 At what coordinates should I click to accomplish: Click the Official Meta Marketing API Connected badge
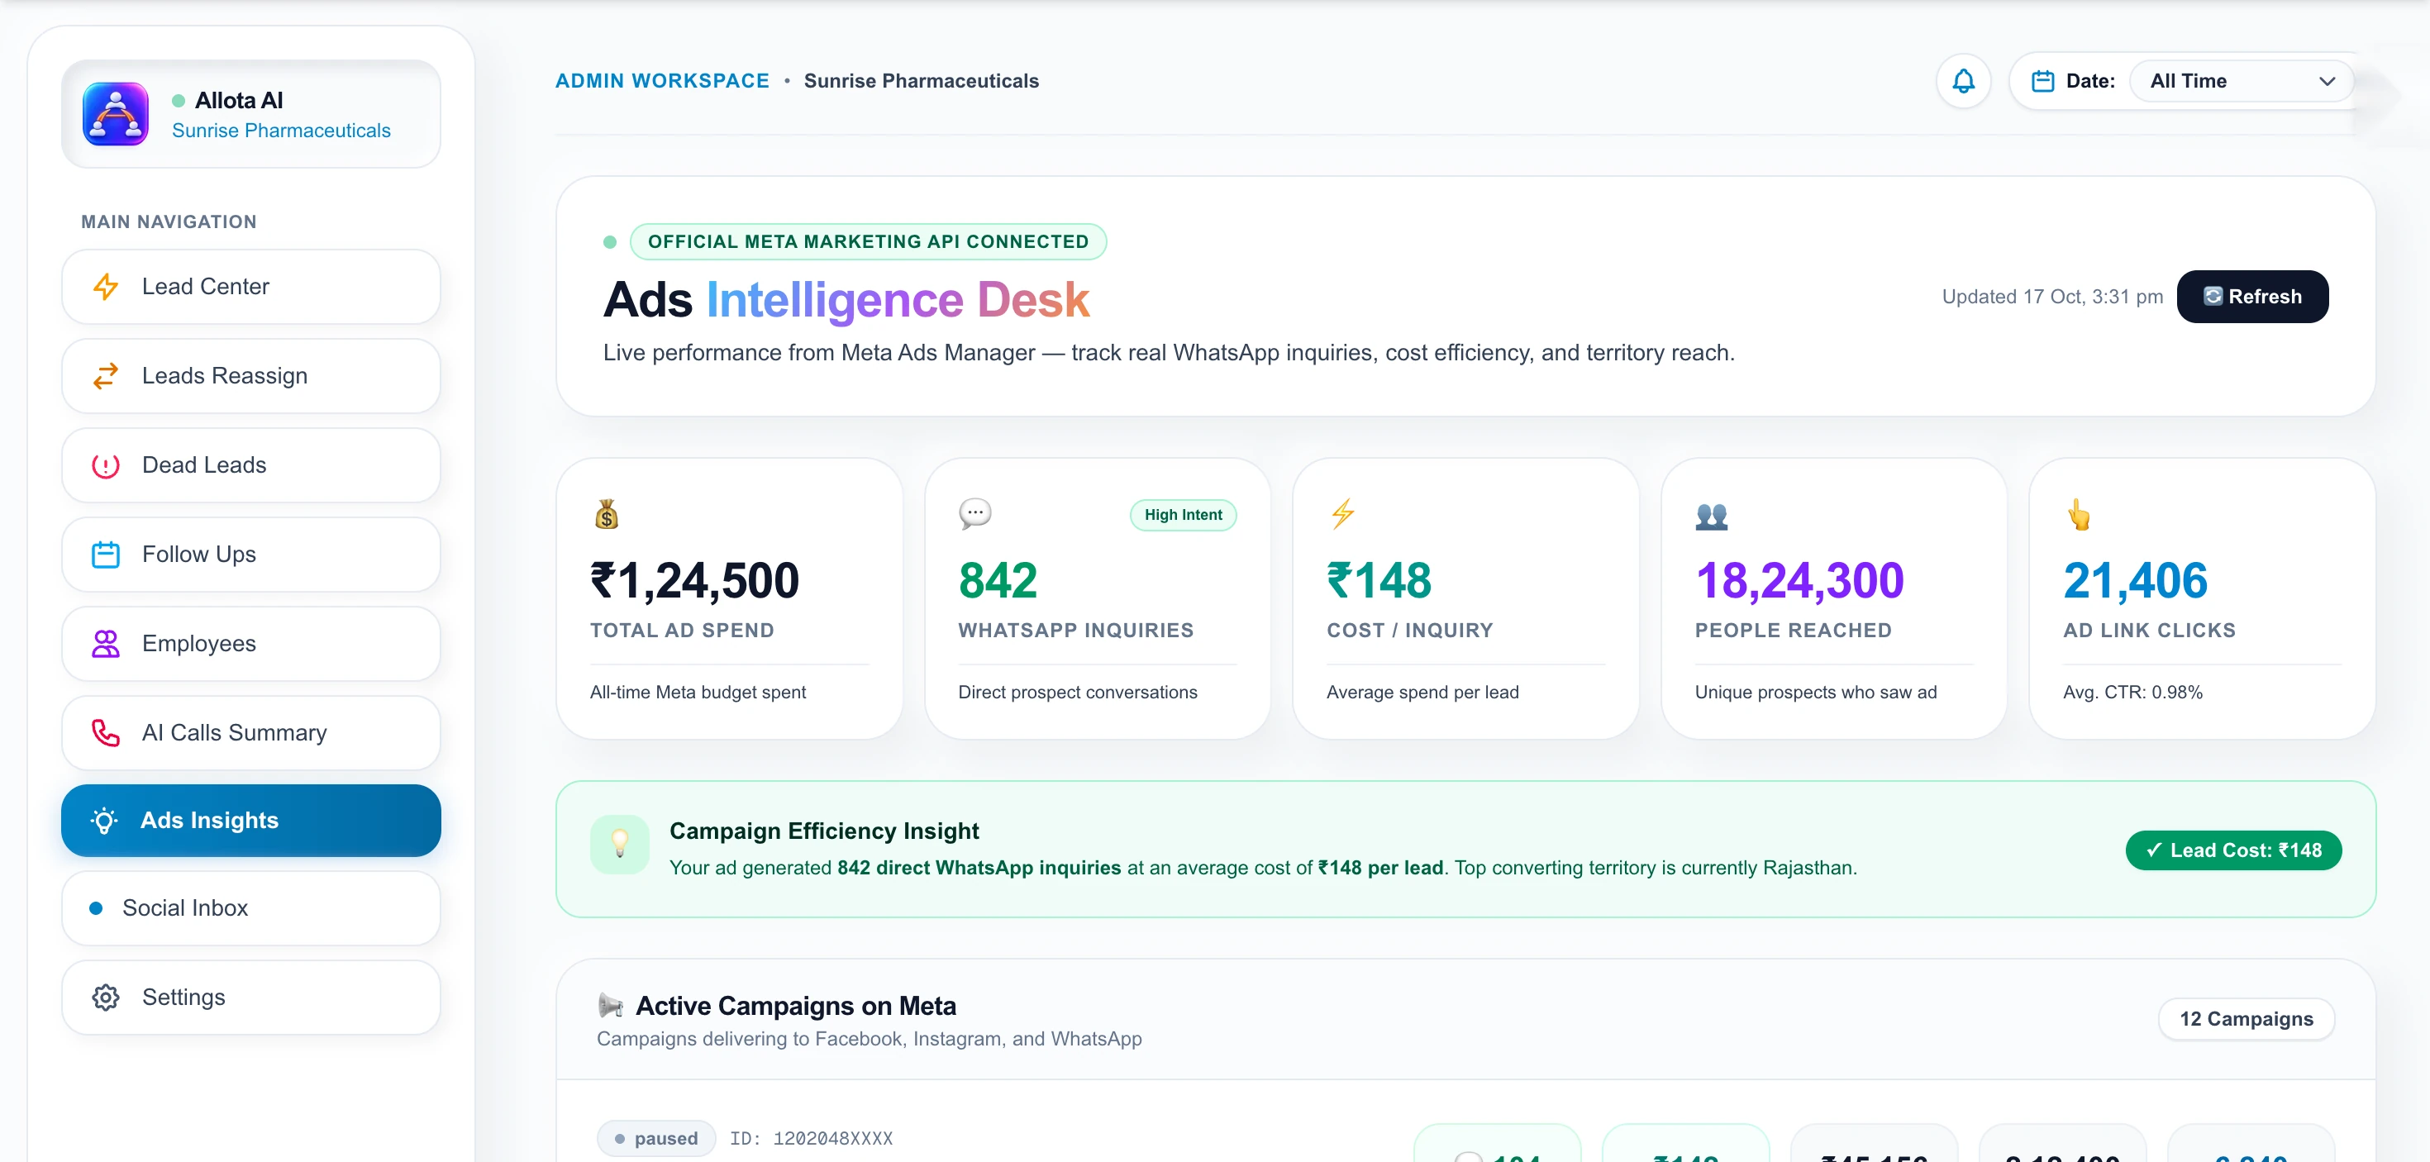pyautogui.click(x=868, y=241)
